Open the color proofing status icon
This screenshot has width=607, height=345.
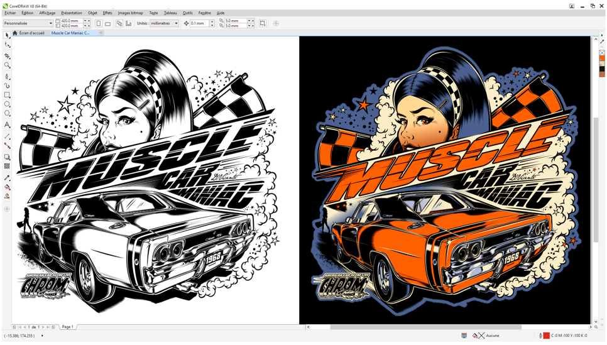point(464,336)
